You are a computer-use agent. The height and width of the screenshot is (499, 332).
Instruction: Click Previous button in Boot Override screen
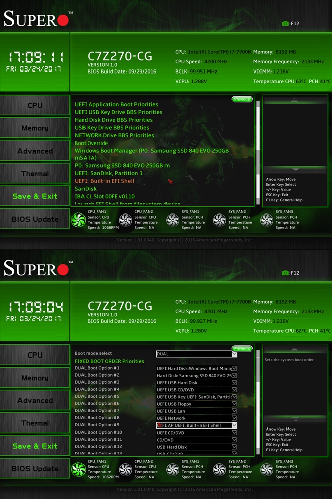[x=242, y=99]
